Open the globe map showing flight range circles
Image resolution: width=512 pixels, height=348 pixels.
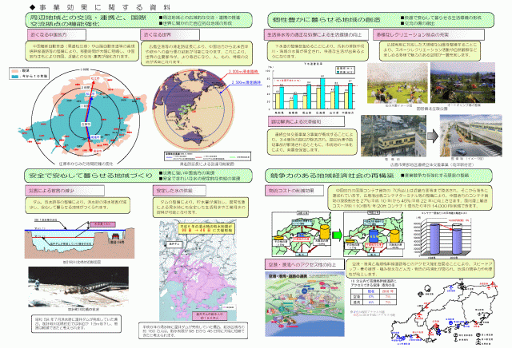coord(194,109)
